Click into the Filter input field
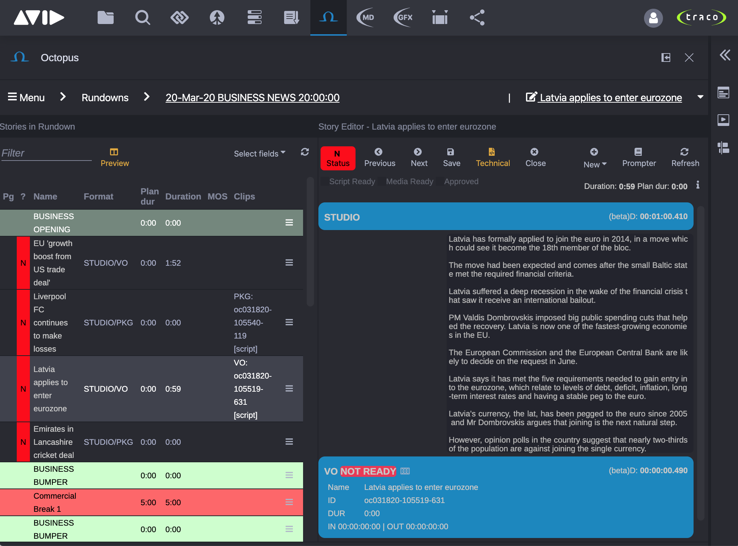 click(x=46, y=153)
